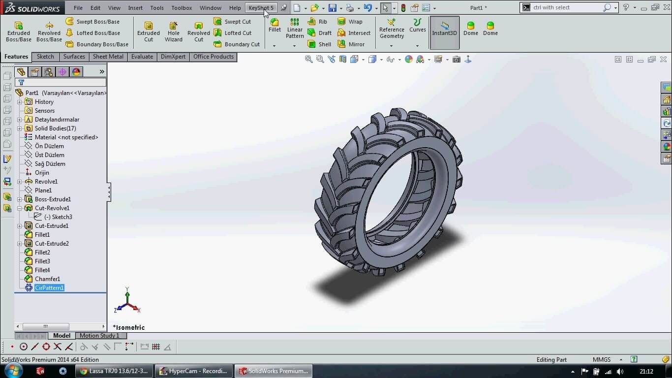The image size is (672, 378).
Task: Open the ConfigurationManager tab
Action: tap(48, 72)
